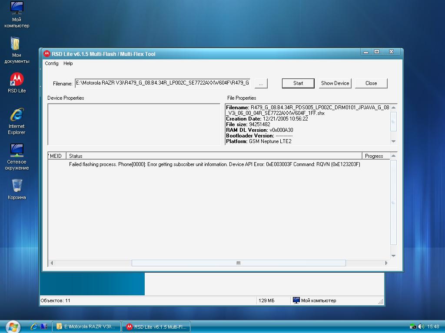445x333 pixels.
Task: Launch Internet Explorer from quick launch
Action: [x=34, y=326]
